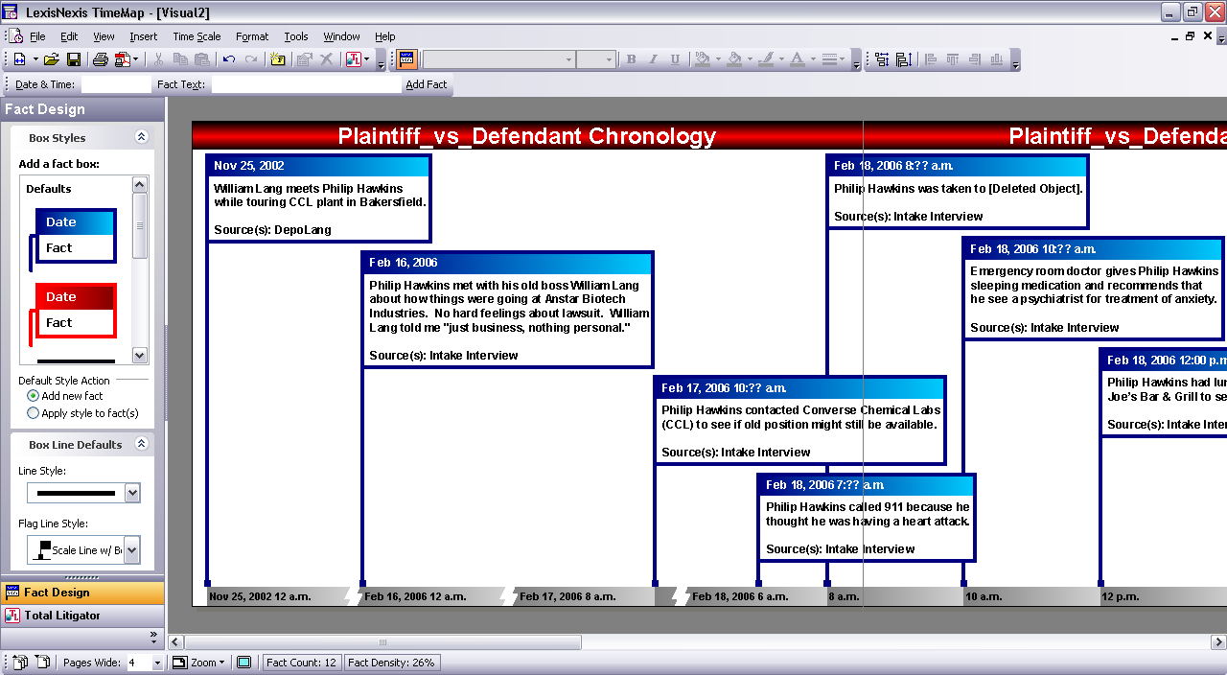This screenshot has width=1227, height=675.
Task: Open the Line Style dropdown
Action: tap(132, 494)
